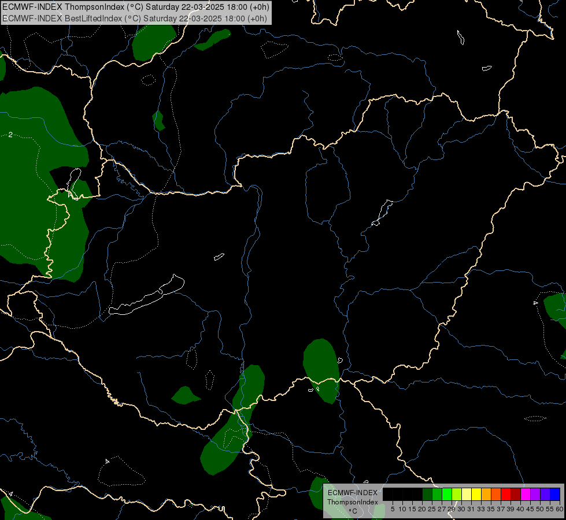Select bright green 27–29 legend swatch

(447, 494)
